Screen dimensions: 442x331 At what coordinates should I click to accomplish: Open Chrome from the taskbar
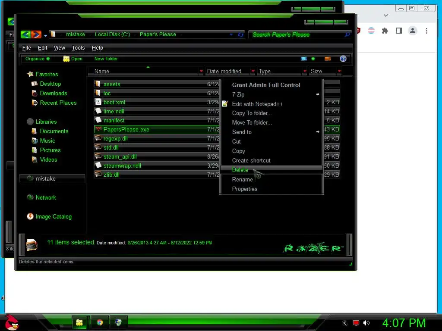[x=100, y=322]
